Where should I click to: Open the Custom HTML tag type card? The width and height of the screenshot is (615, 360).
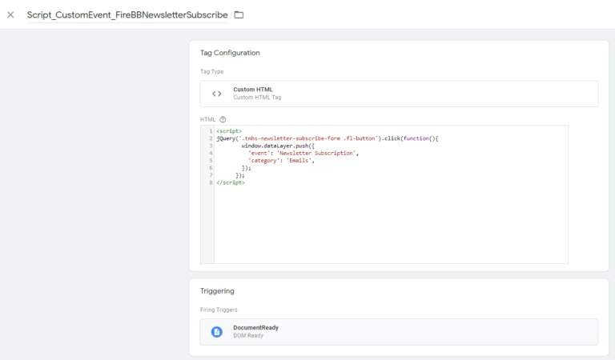click(399, 94)
